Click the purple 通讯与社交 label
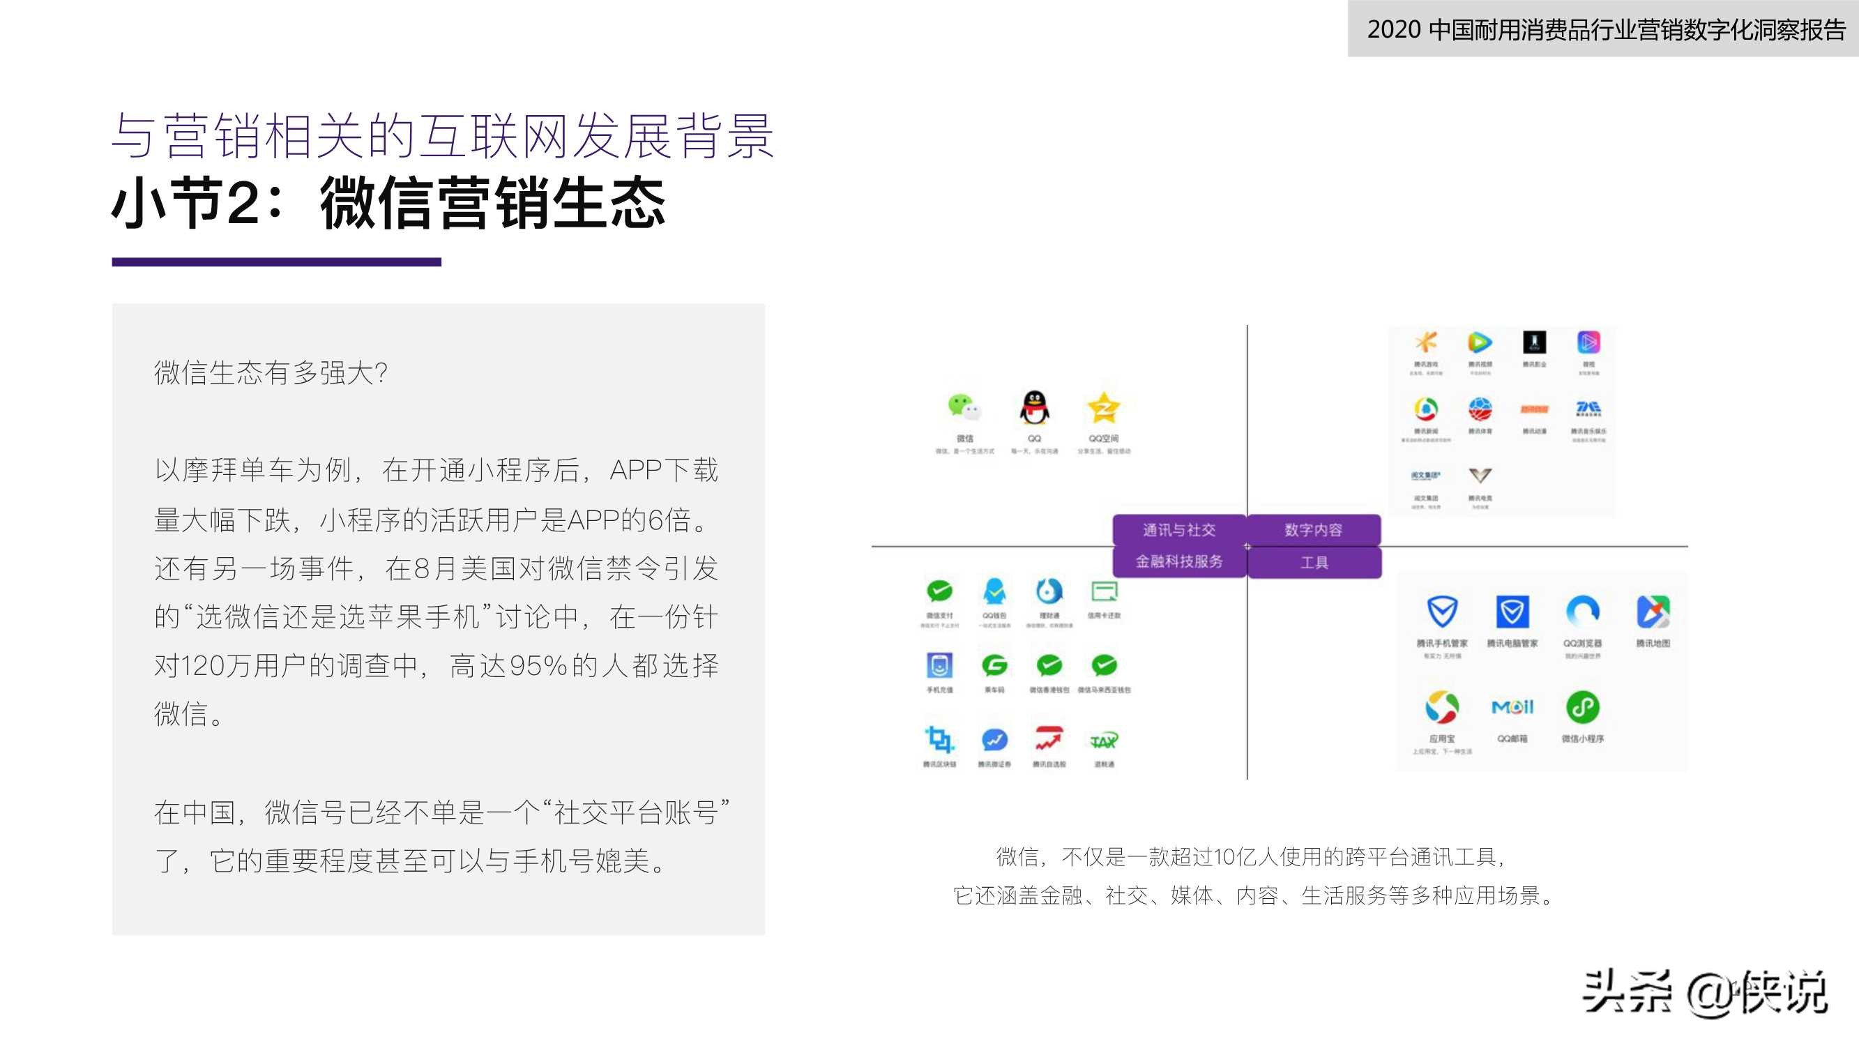 (x=1179, y=531)
